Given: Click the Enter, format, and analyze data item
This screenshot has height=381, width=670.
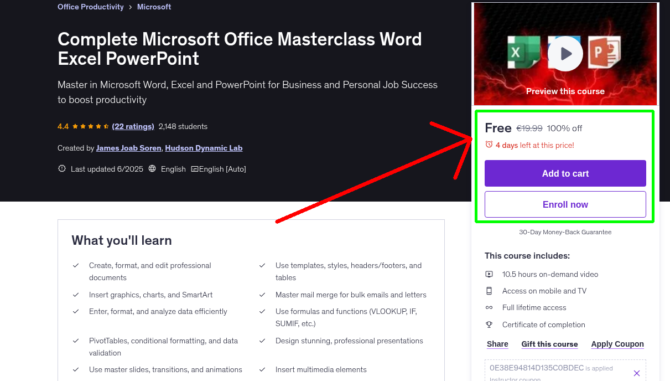Looking at the screenshot, I should click(158, 311).
